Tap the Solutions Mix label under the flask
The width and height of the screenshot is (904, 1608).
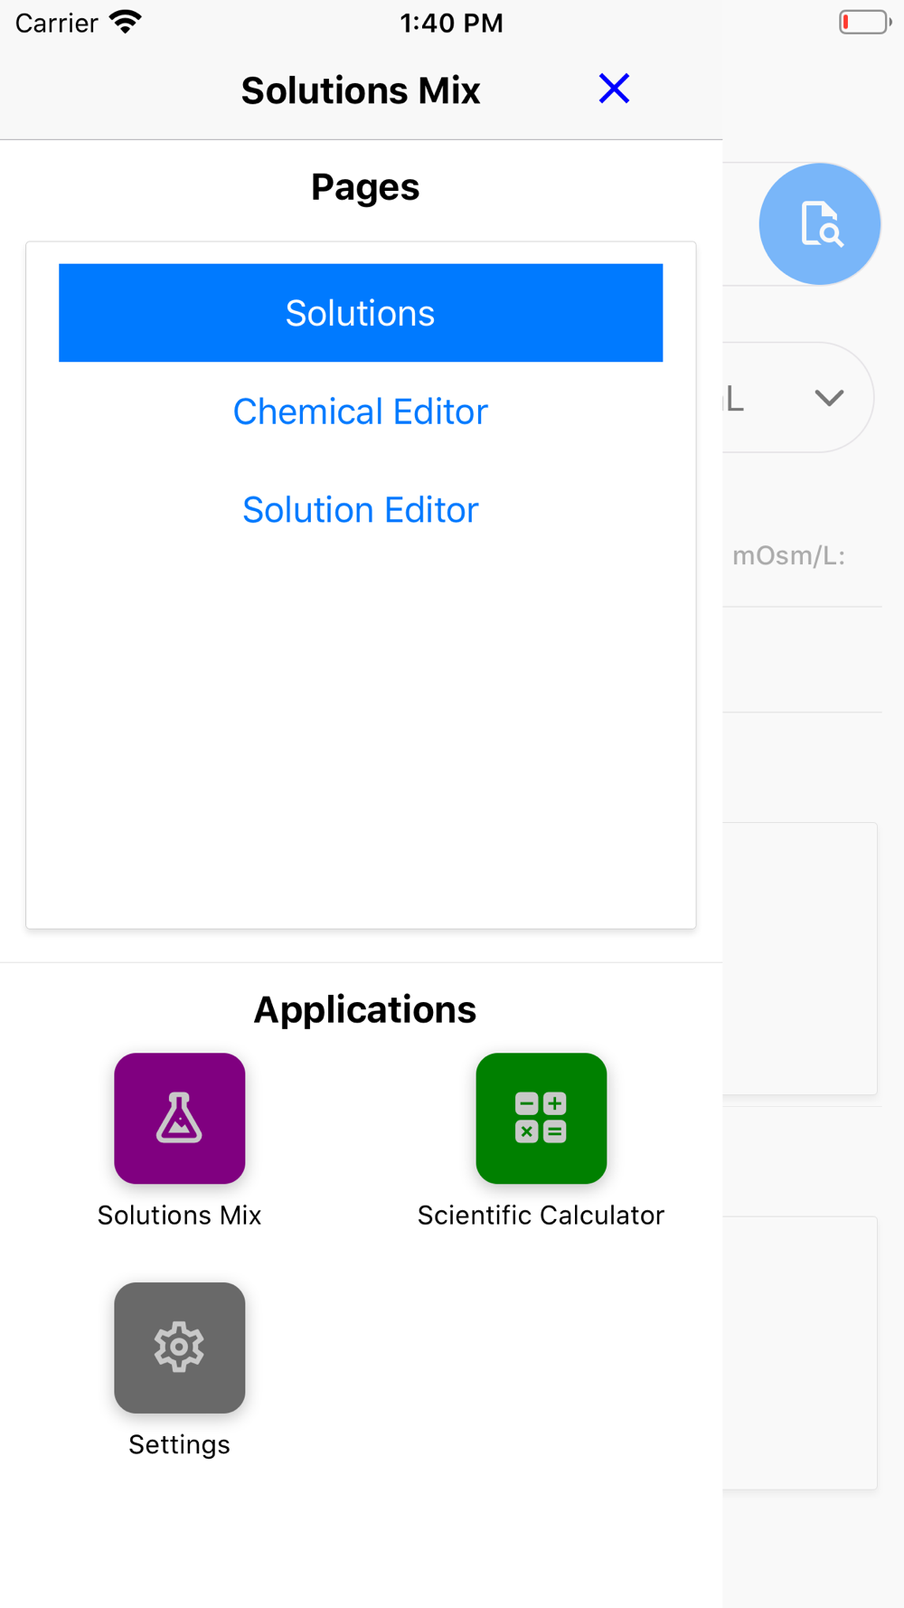[x=179, y=1215]
